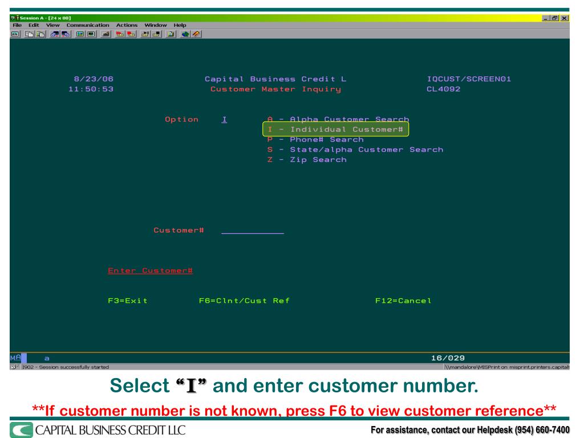Click the Session A title bar icon
This screenshot has height=438, width=584.
pos(14,18)
